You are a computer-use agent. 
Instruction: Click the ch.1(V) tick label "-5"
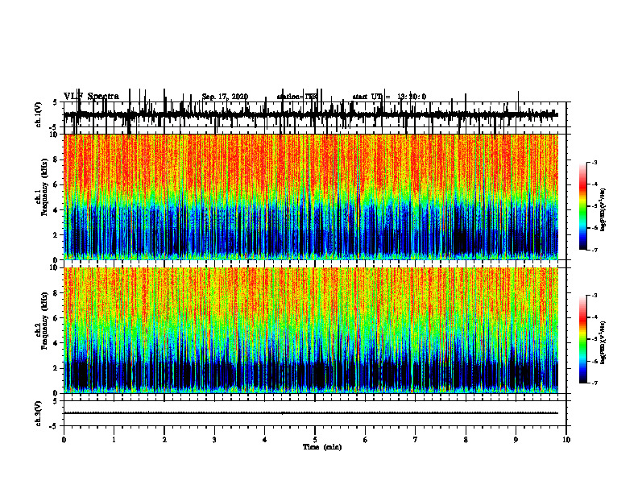click(54, 128)
